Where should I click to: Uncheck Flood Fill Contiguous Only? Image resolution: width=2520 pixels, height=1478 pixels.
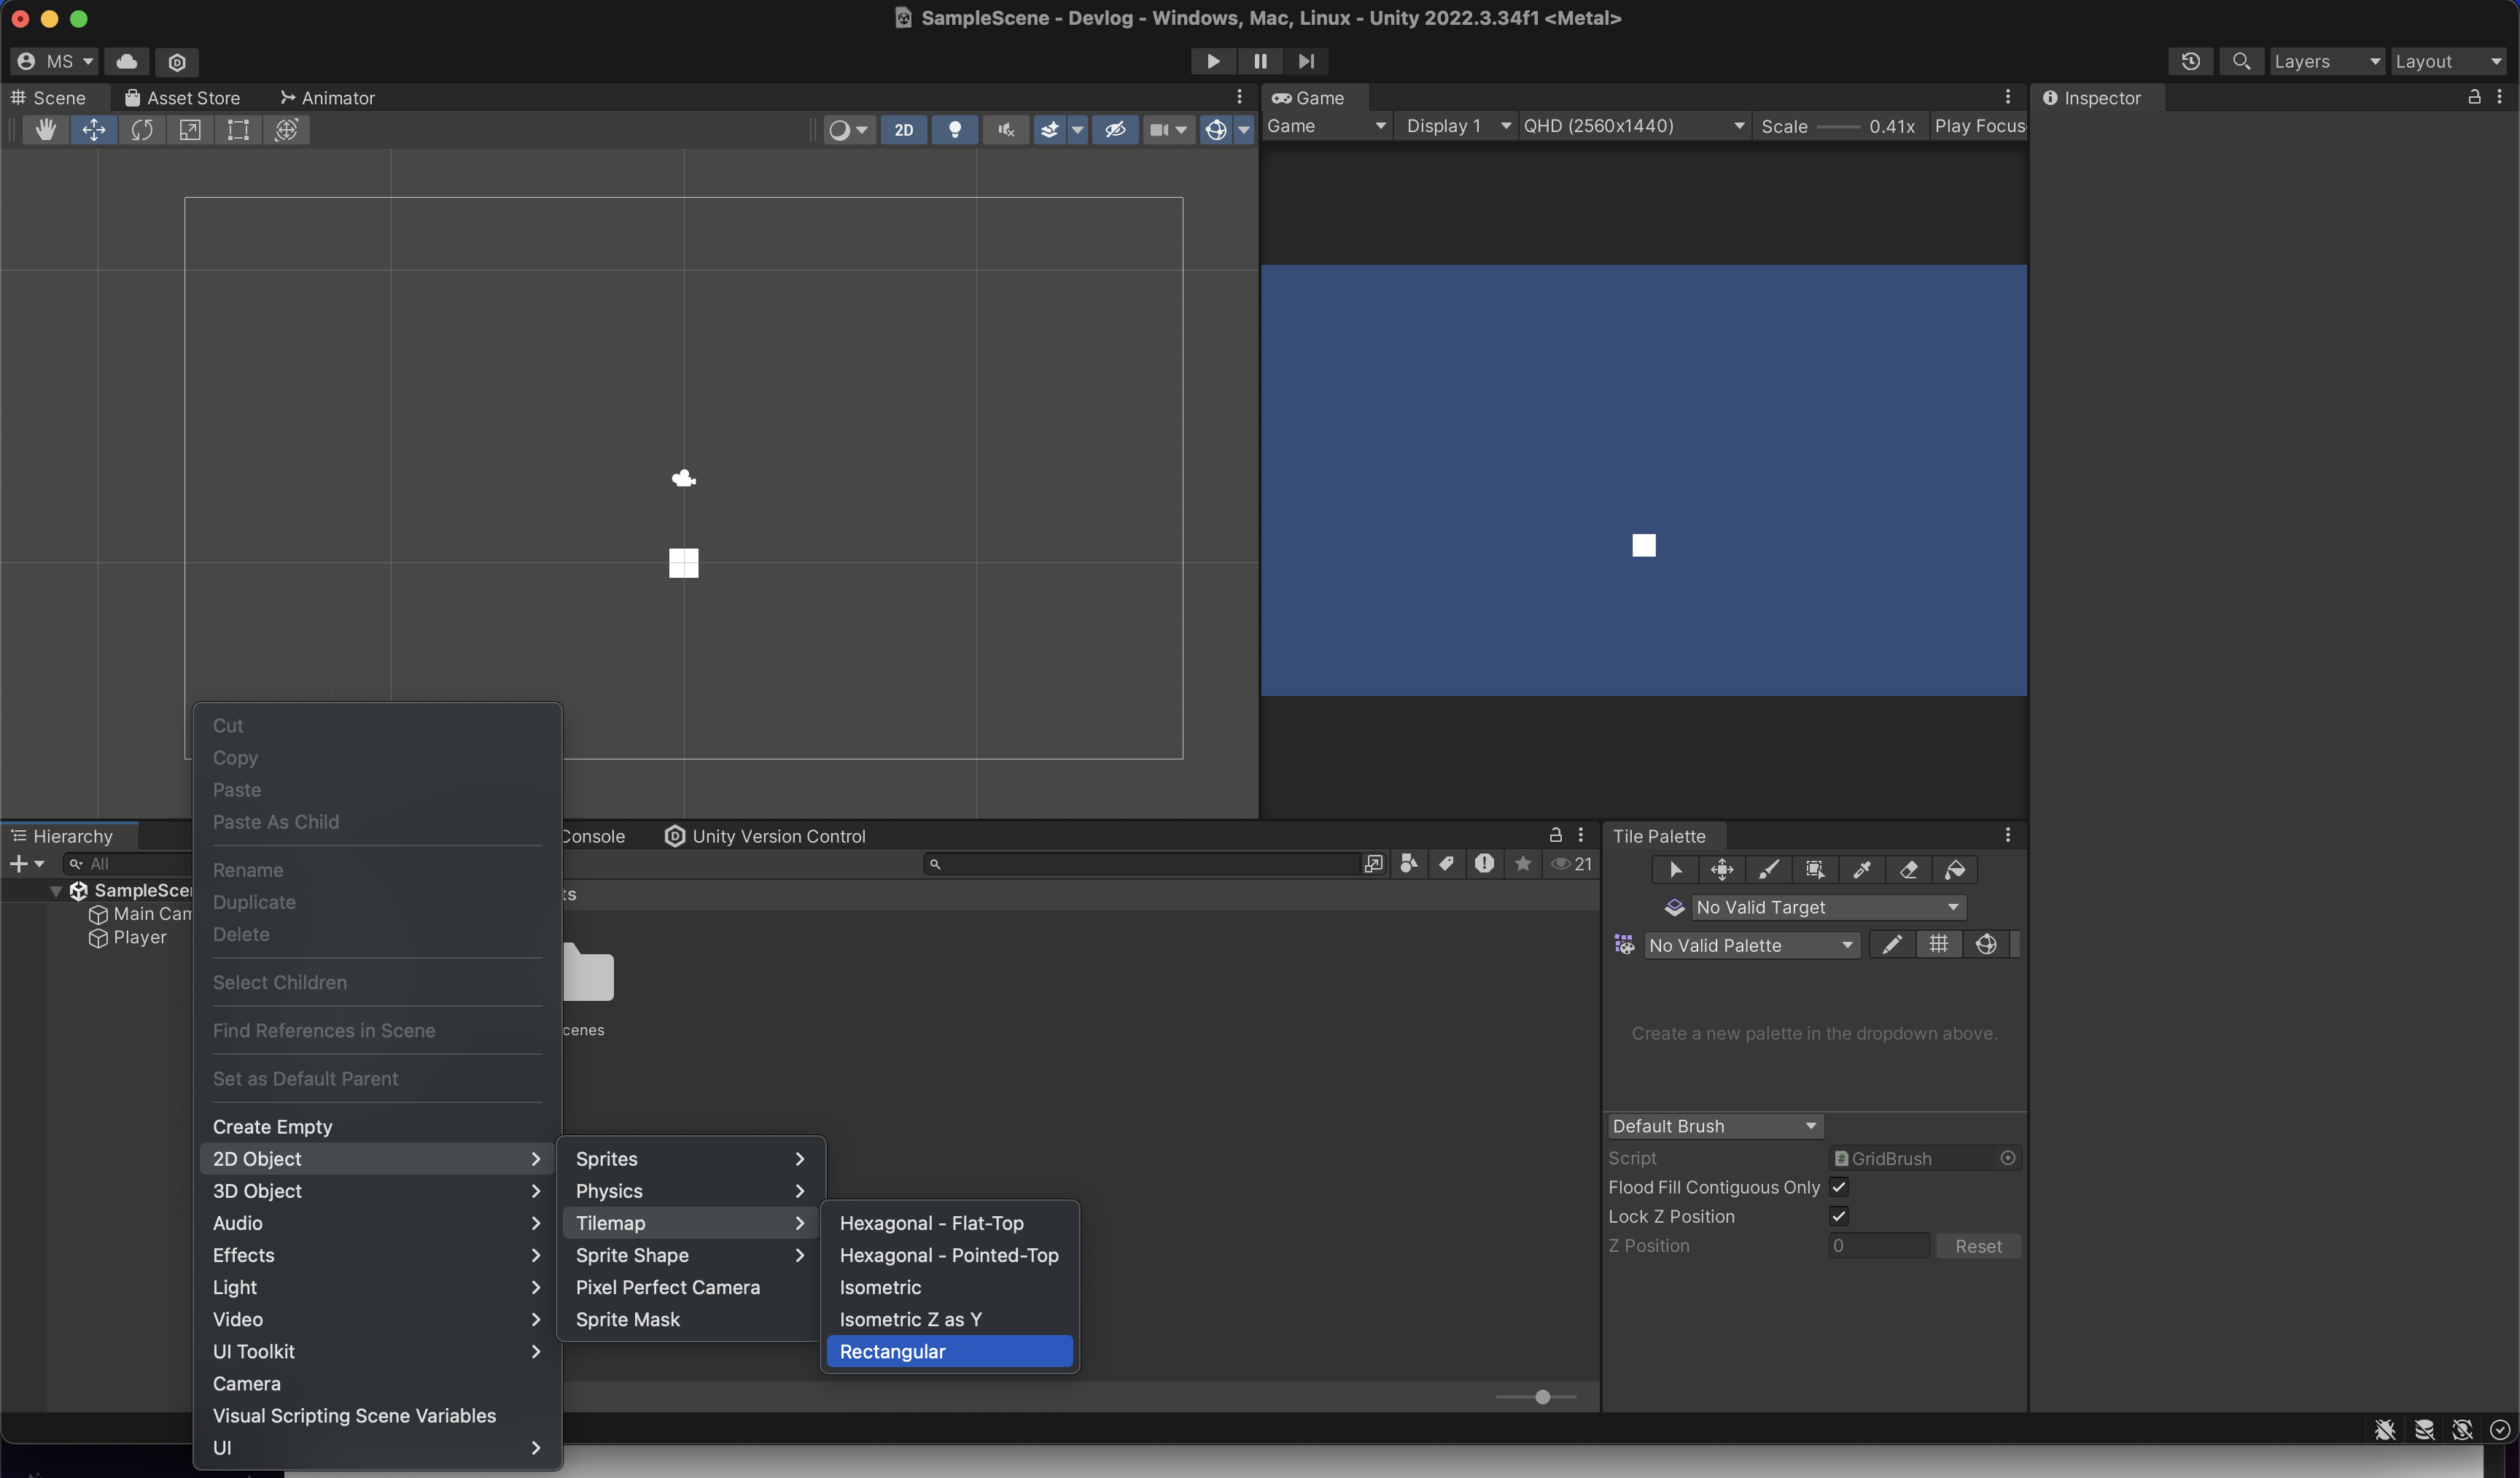1838,1187
